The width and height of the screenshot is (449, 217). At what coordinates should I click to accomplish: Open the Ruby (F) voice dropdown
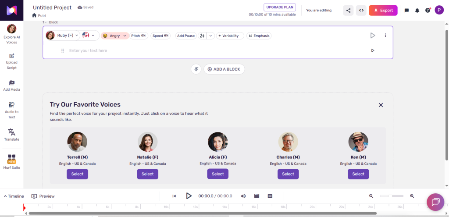[x=62, y=36]
